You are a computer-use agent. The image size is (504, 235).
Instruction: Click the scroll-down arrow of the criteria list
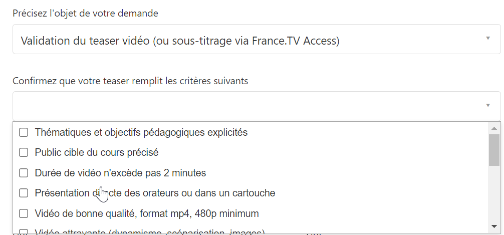point(494,226)
